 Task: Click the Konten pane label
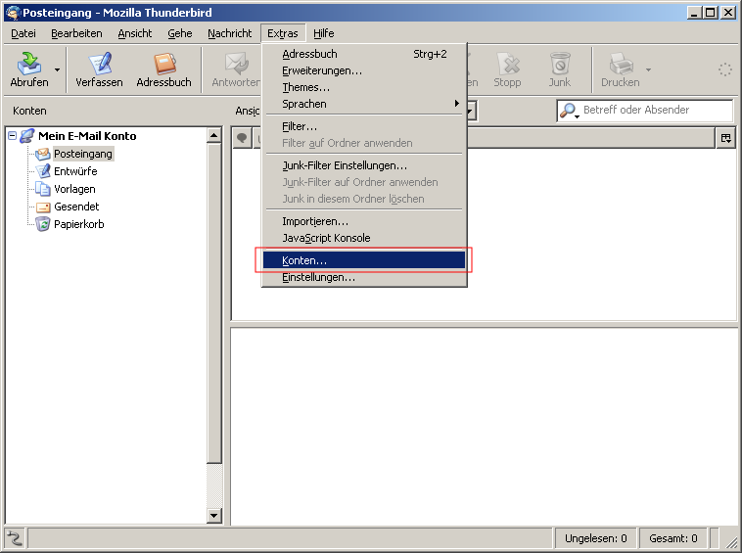click(29, 111)
